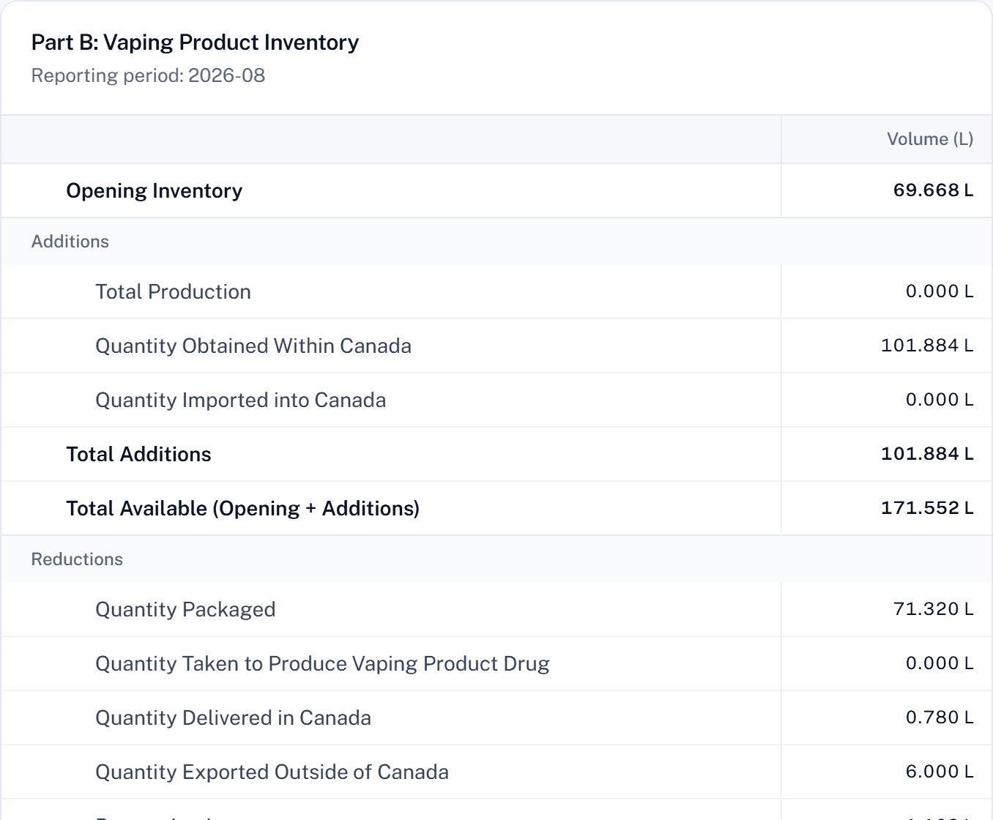Viewport: 993px width, 820px height.
Task: Select the "Total Available (Opening + Additions)" label
Action: pos(243,508)
